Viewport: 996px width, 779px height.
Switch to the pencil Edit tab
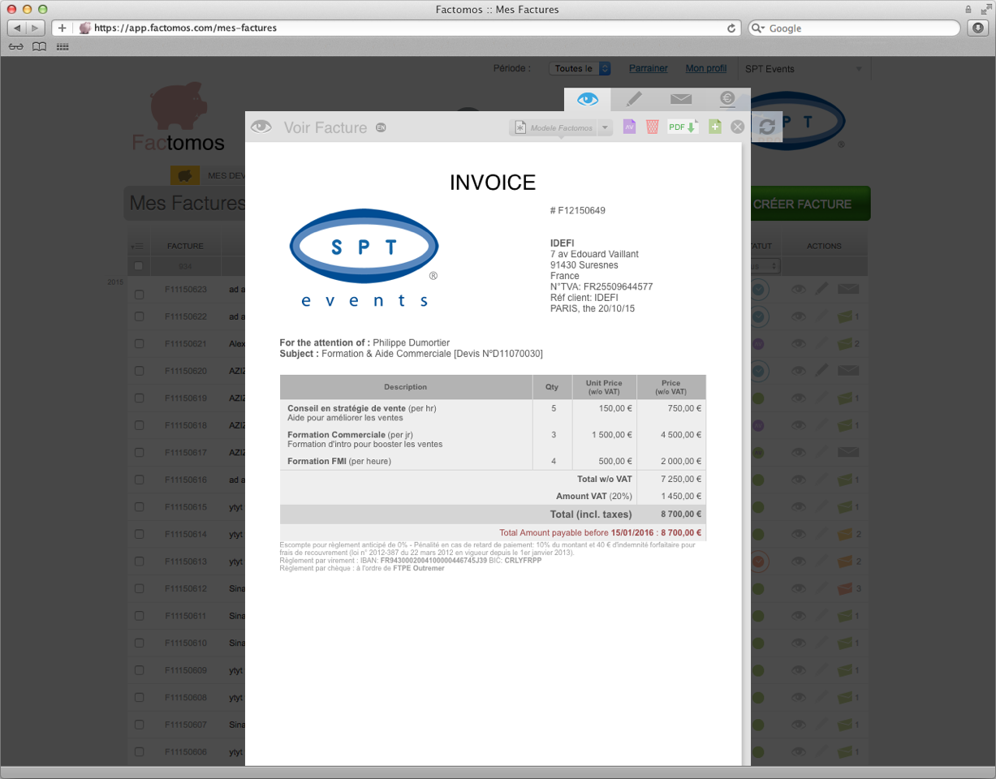click(635, 99)
